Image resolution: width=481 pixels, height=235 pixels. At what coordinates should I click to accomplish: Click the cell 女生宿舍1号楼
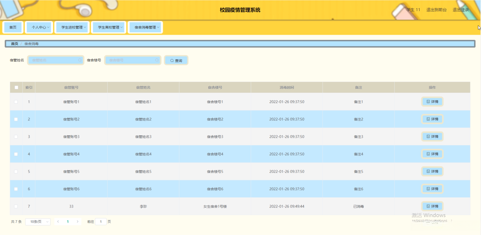pos(215,206)
